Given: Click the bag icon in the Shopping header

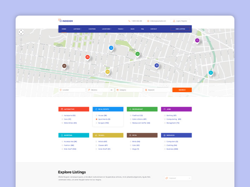Looking at the screenshot, I should [62, 135].
